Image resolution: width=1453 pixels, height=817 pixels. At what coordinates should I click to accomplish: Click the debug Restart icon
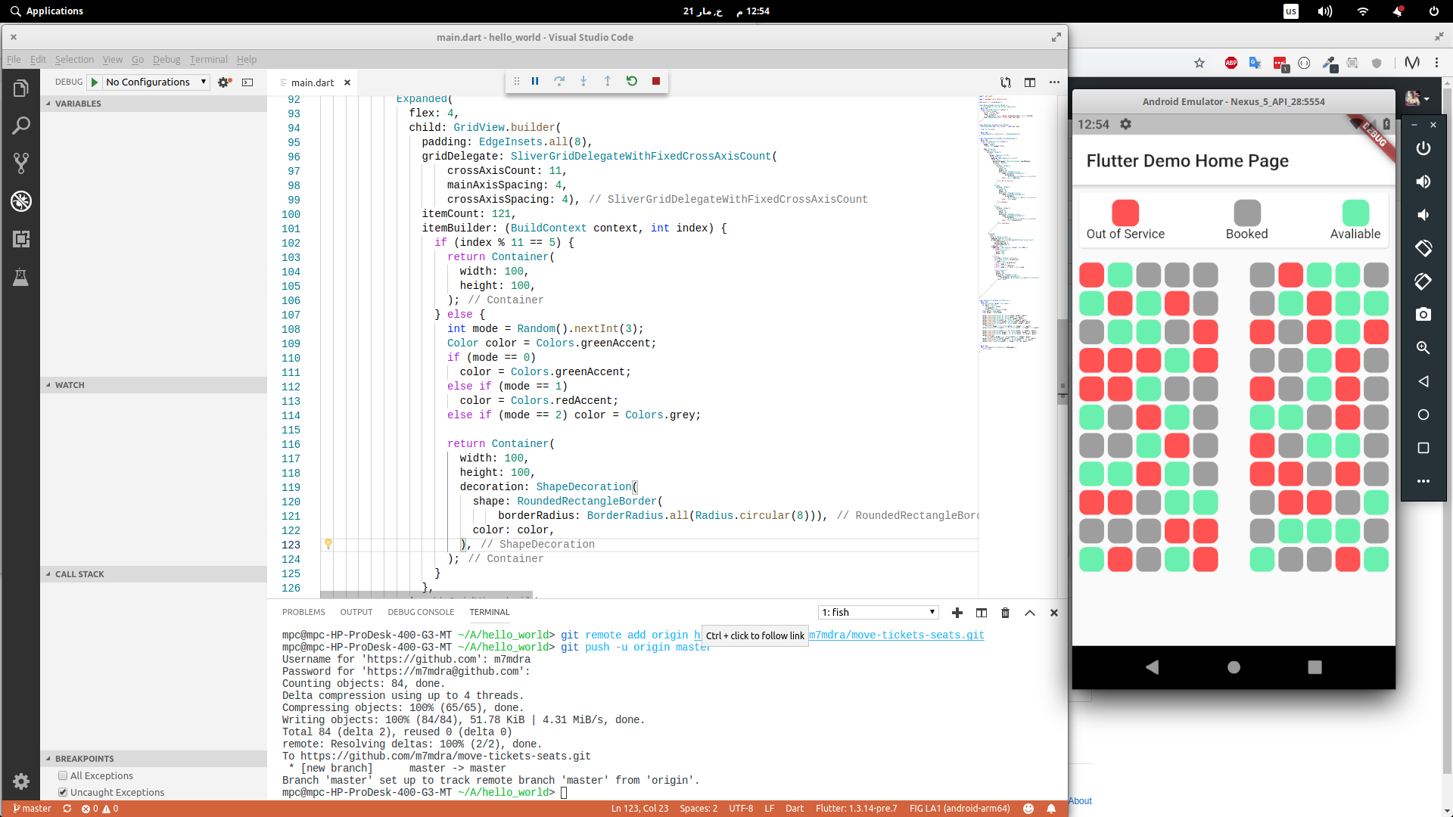(632, 81)
